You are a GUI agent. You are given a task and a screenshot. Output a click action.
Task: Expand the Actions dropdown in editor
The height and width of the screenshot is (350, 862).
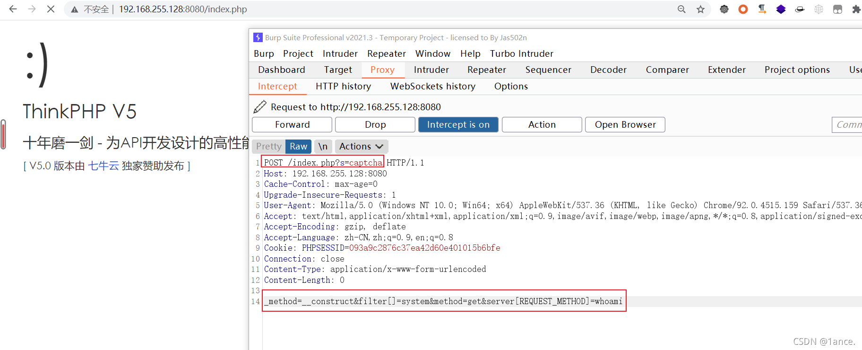click(x=362, y=147)
